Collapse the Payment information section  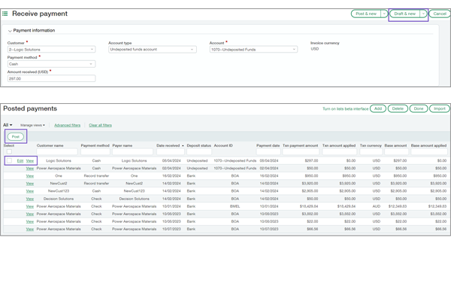[11, 31]
